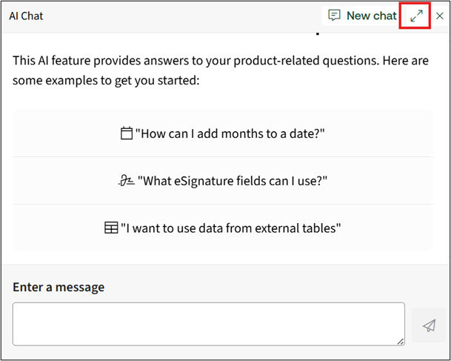Select "How can I add months to a date?"
The image size is (451, 361).
[x=230, y=133]
